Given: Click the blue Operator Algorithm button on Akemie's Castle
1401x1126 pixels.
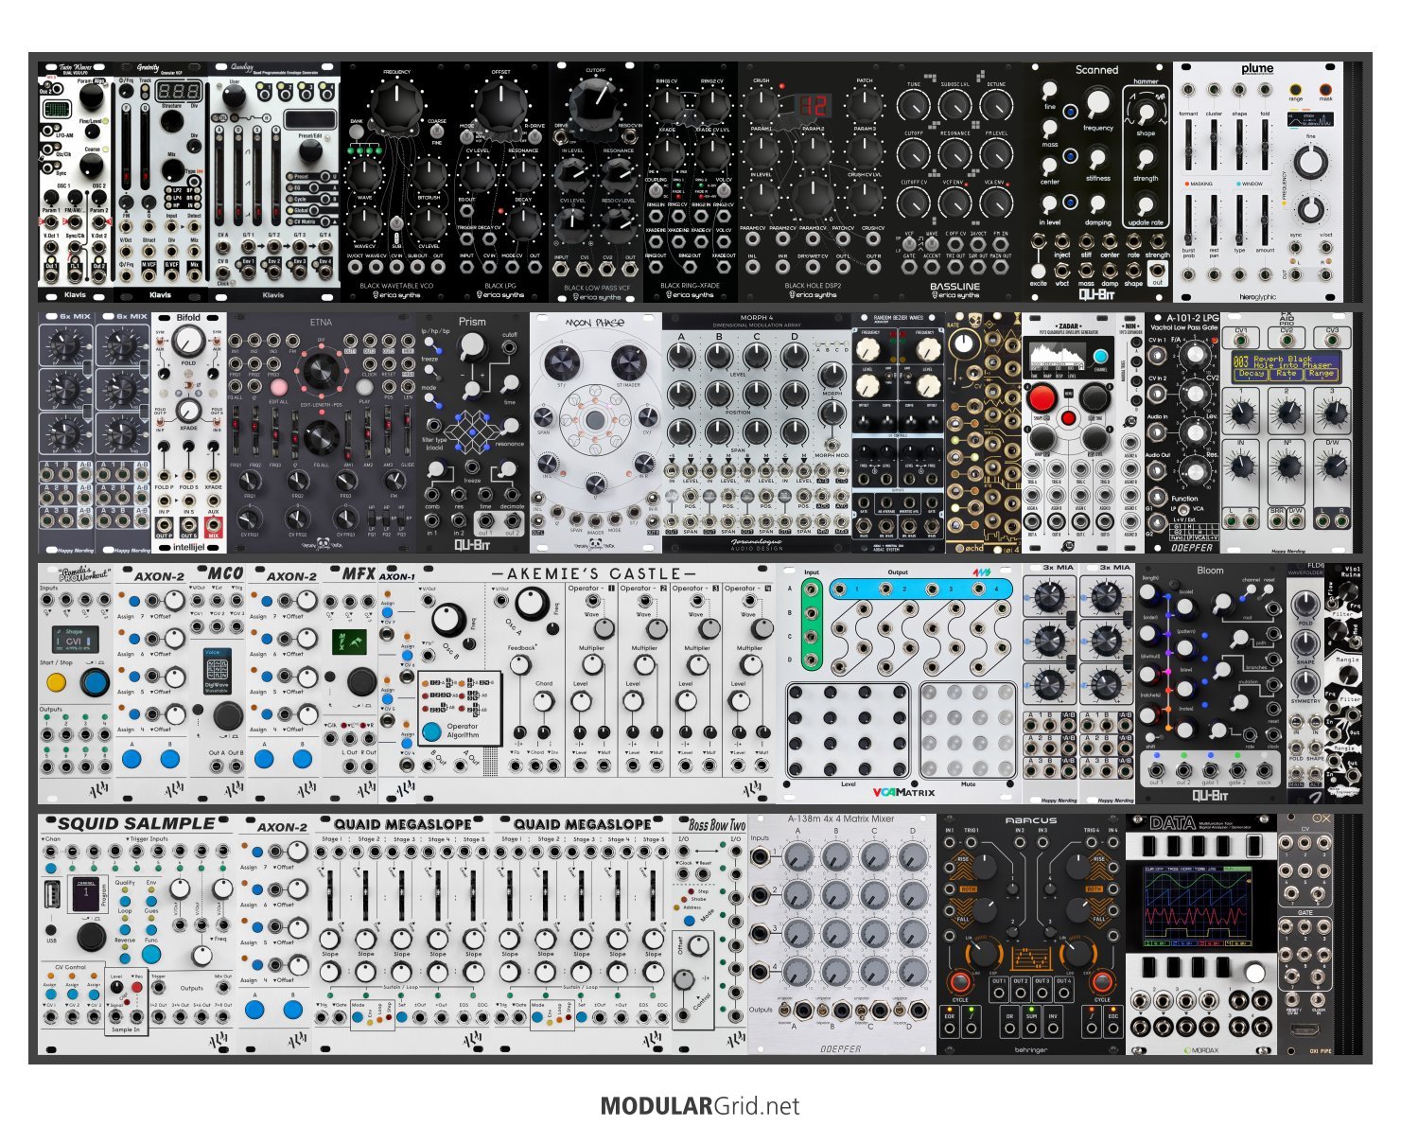Looking at the screenshot, I should 431,731.
